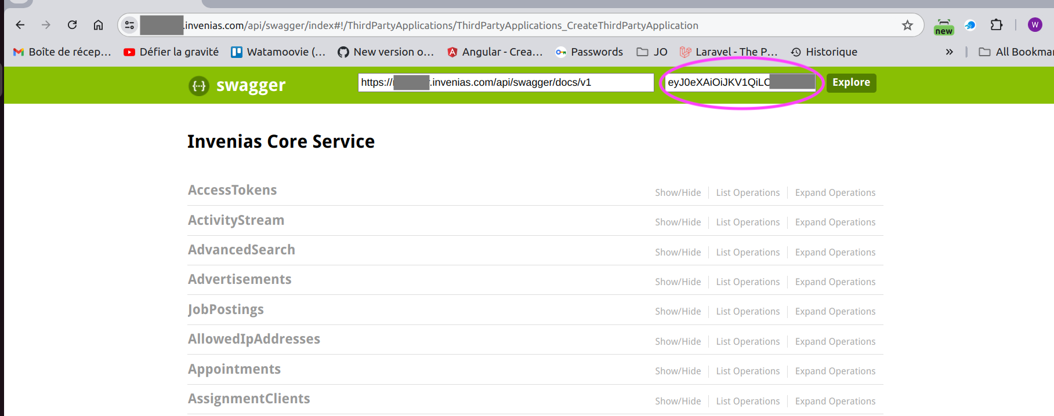The image size is (1054, 416).
Task: Expand Operations for AssignmentClients
Action: pyautogui.click(x=835, y=401)
